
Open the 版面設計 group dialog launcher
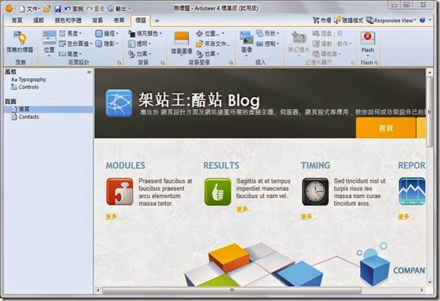[120, 63]
